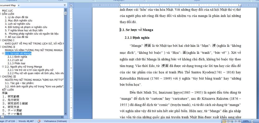Screen dimensions: 259x123
Task: Click Vietnamese (Vietnam) language indicator
Action: click(55, 121)
